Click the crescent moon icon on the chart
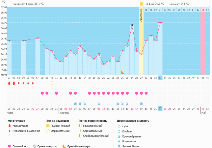The height and width of the screenshot is (148, 212). coord(123,72)
